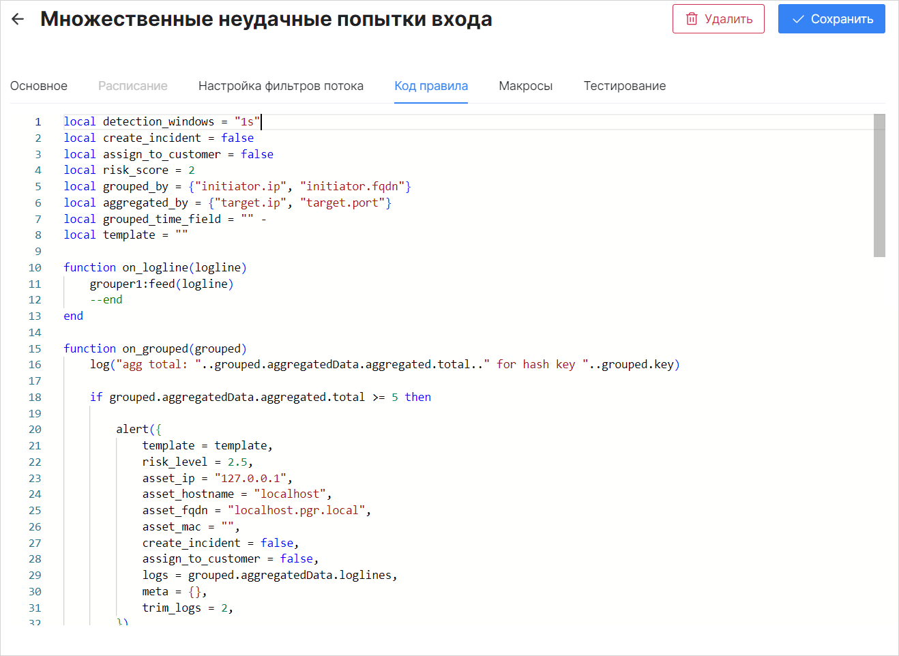Select the Код правила tab
Image resolution: width=899 pixels, height=656 pixels.
[x=431, y=86]
